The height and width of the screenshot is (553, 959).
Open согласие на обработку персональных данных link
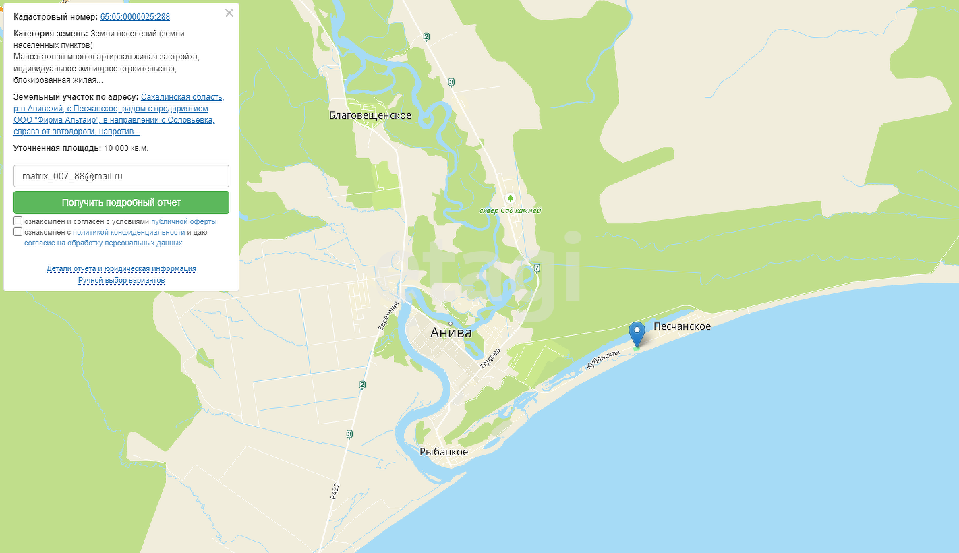coord(103,243)
